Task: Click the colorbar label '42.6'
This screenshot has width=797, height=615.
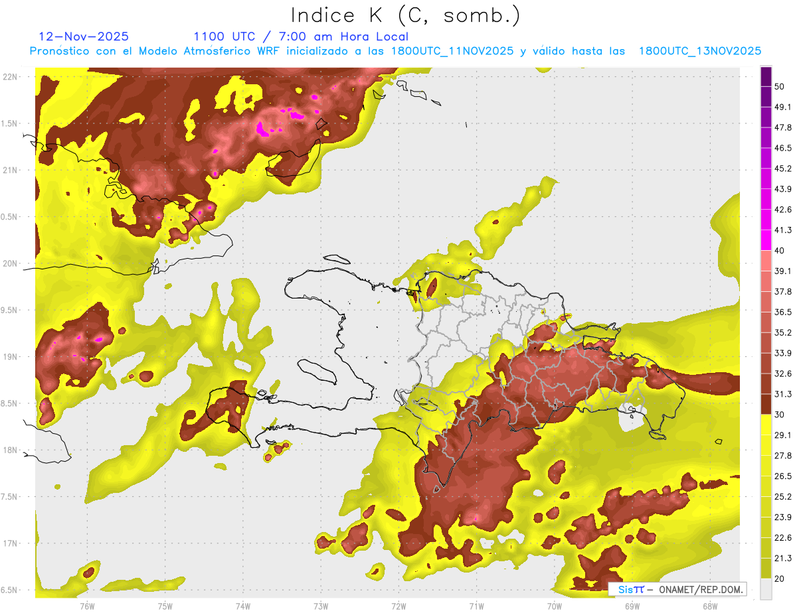Action: coord(783,210)
